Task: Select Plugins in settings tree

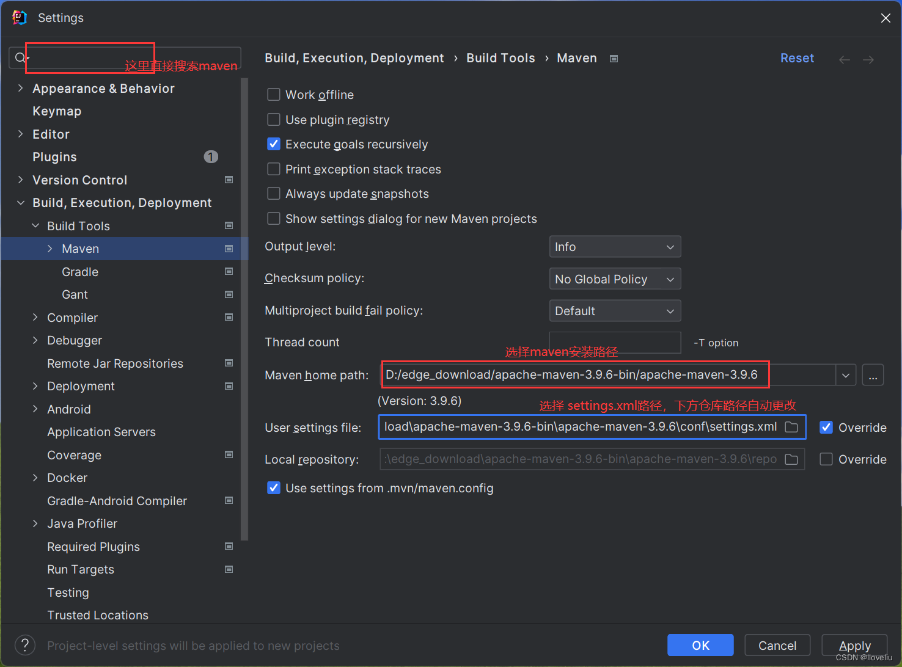Action: coord(54,157)
